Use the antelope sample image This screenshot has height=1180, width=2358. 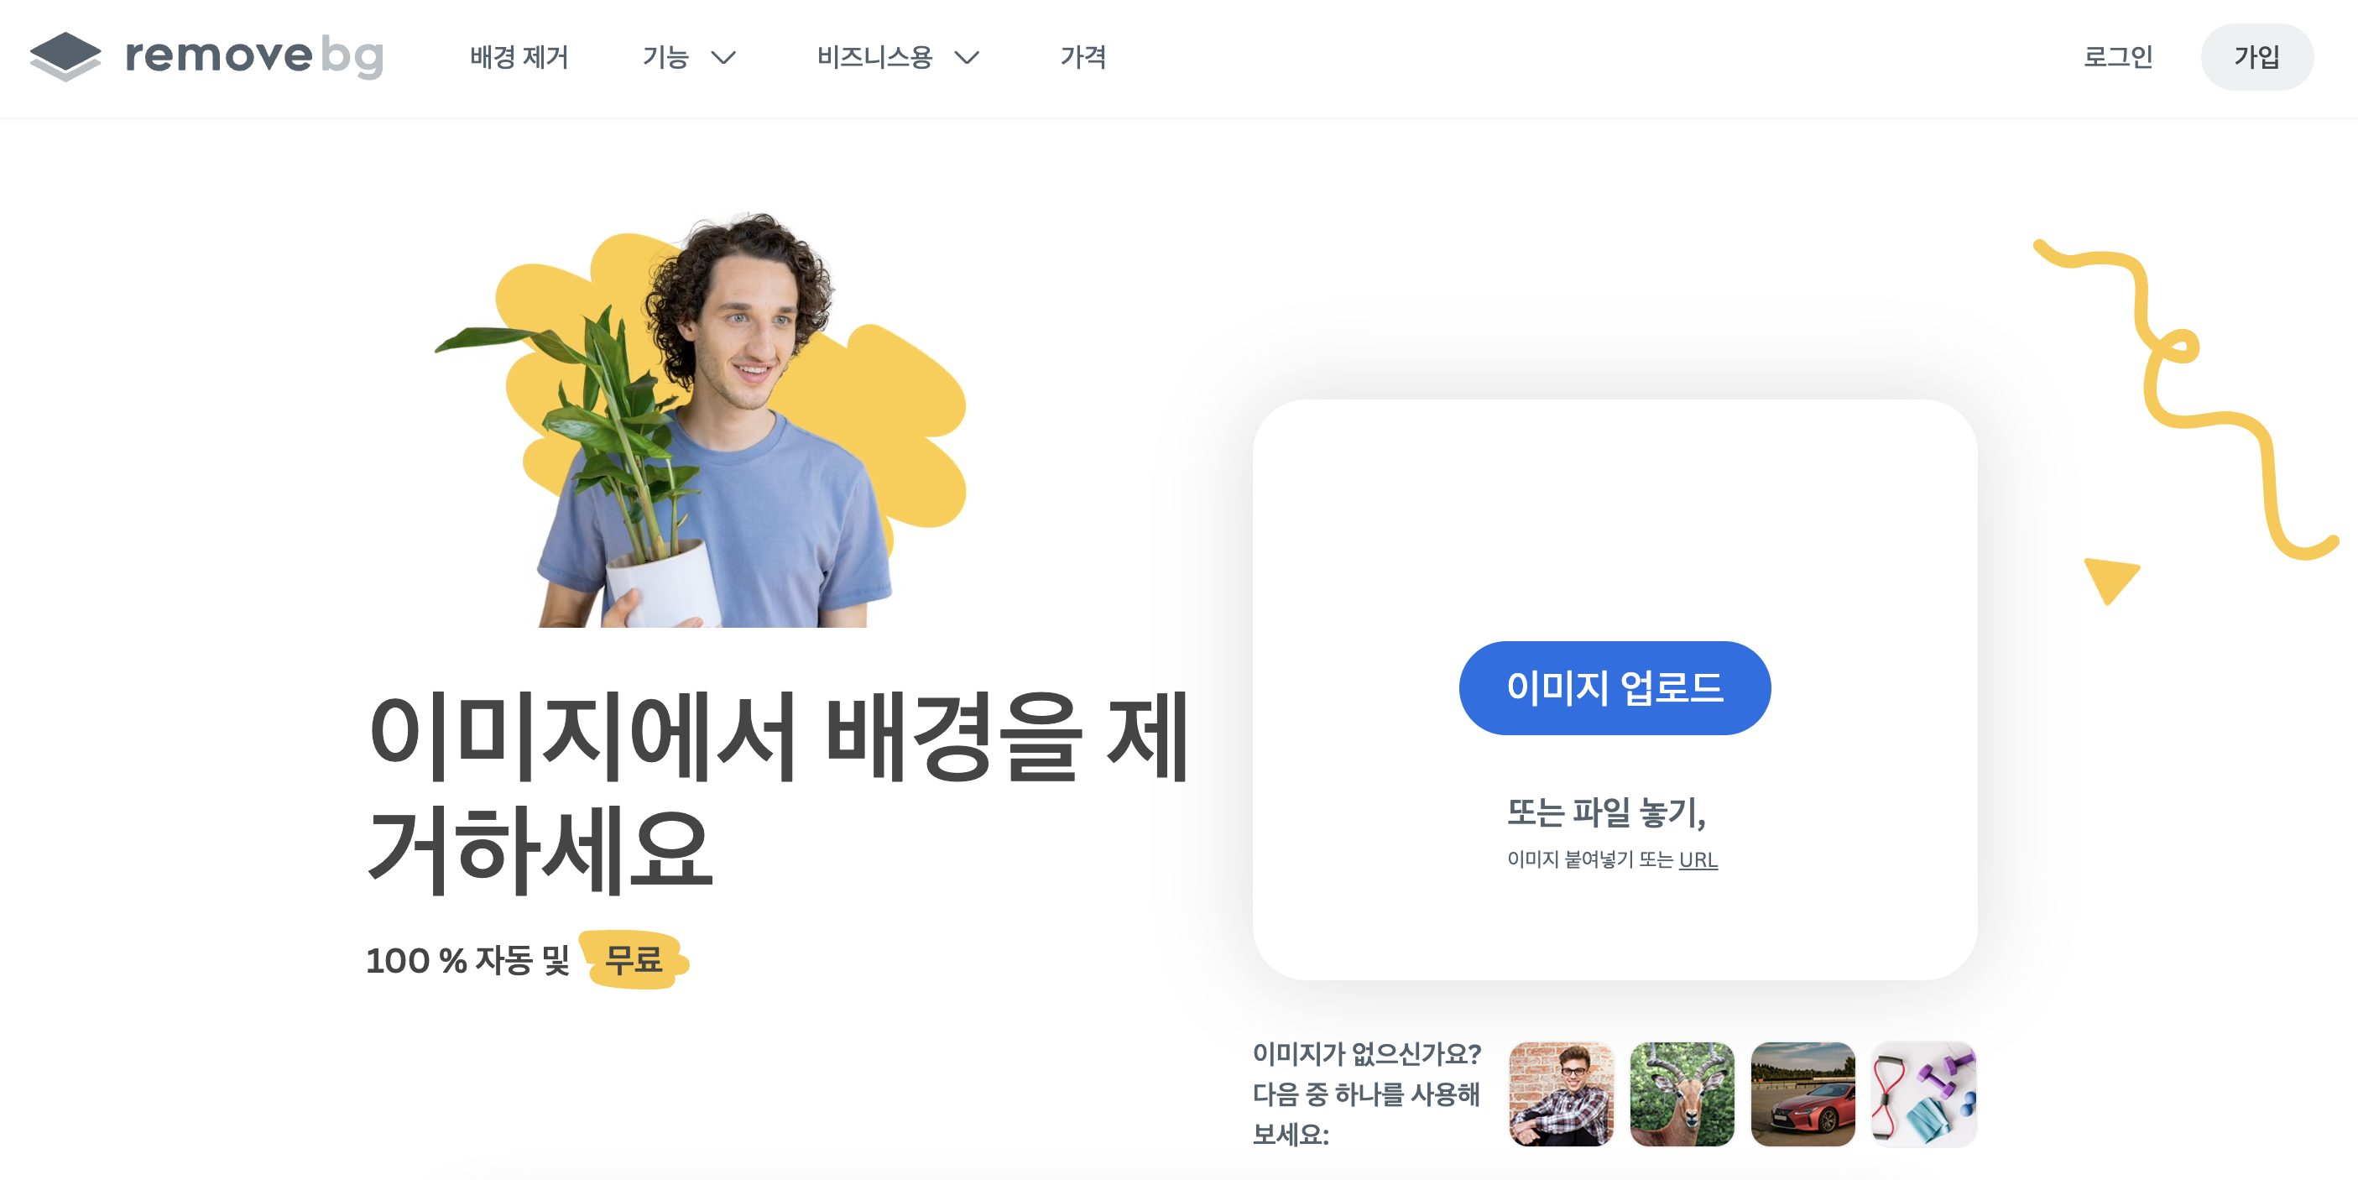1682,1093
